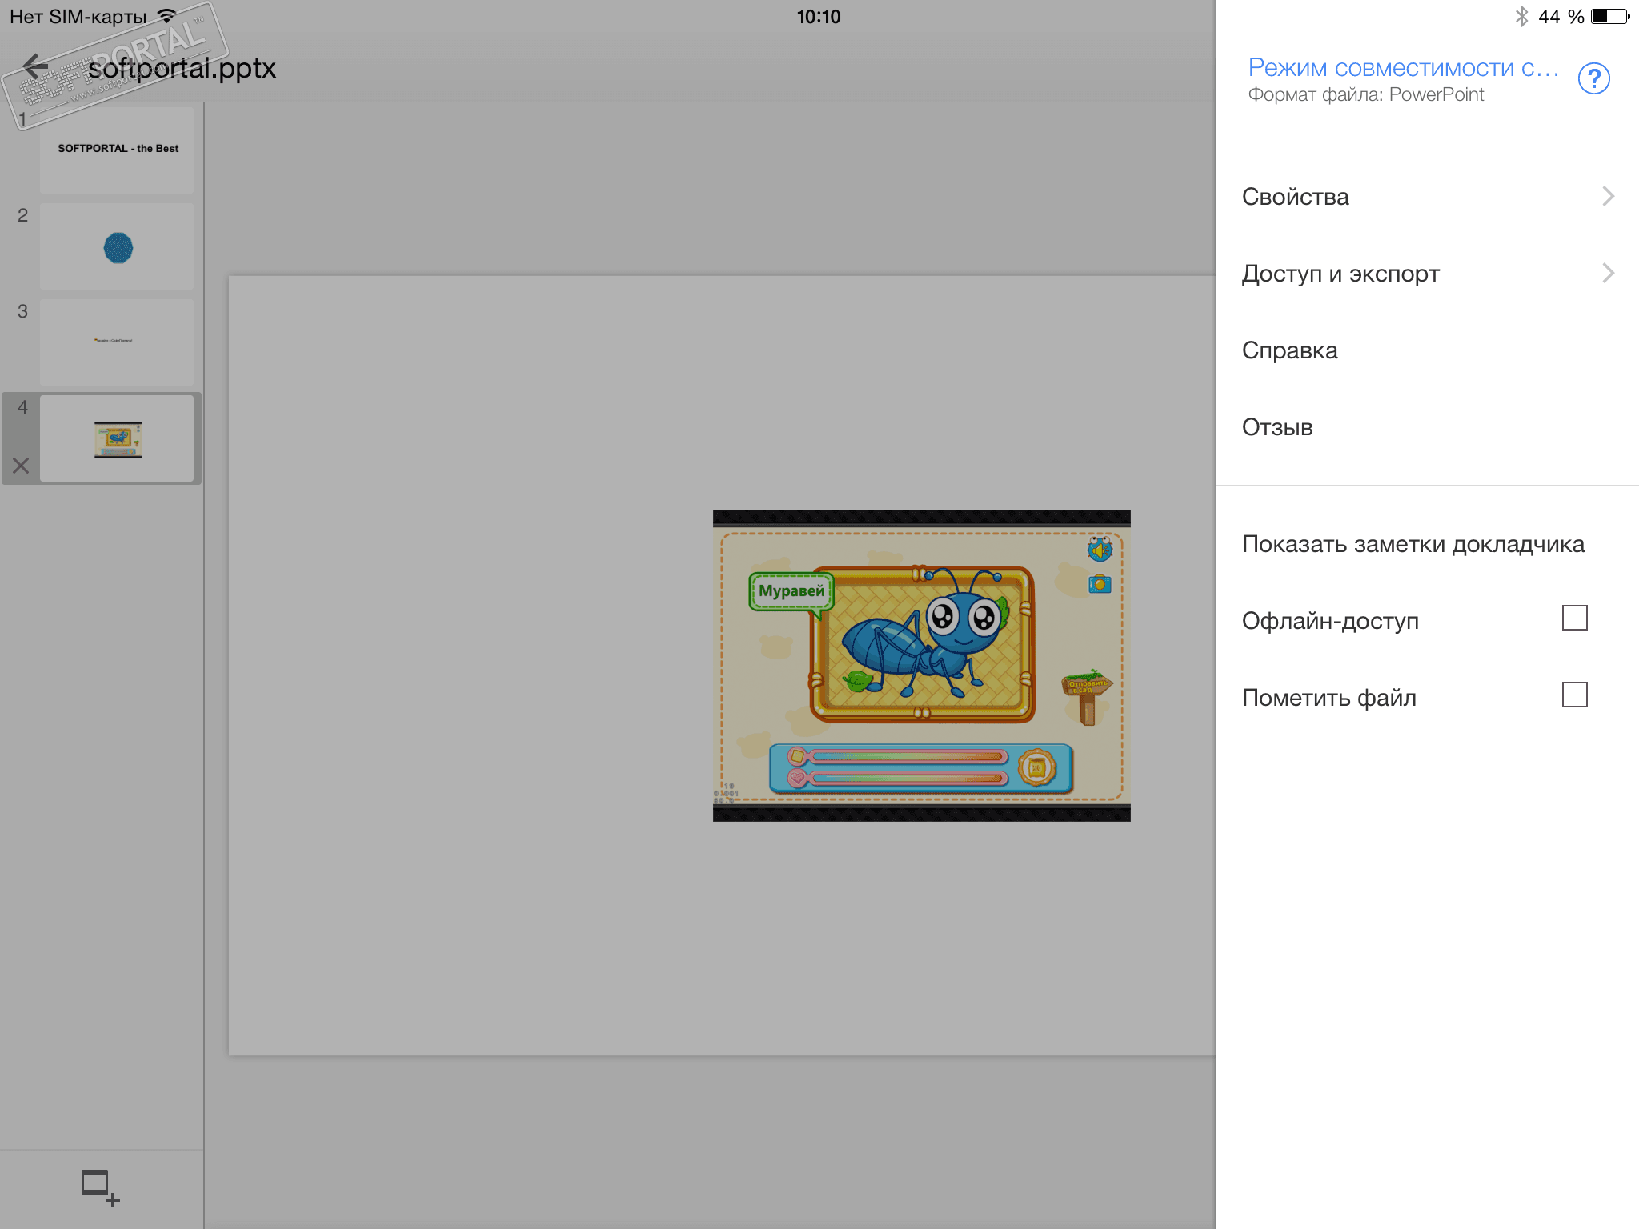Select slide 1 SOFTPORTAL thumbnail
The image size is (1639, 1229).
pos(117,150)
